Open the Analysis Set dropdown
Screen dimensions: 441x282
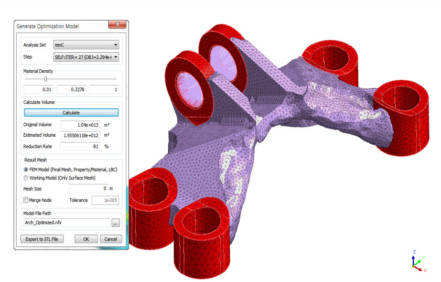click(86, 45)
